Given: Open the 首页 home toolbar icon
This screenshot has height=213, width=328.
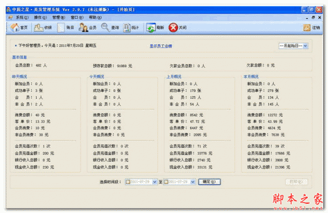Looking at the screenshot, I should (19, 27).
